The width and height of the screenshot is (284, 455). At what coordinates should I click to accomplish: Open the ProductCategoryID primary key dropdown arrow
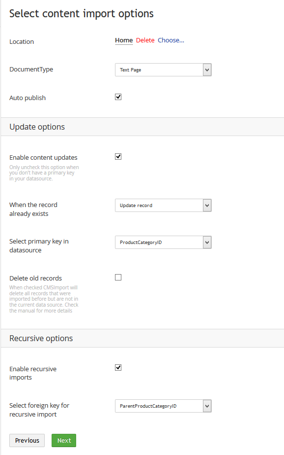[x=207, y=243]
